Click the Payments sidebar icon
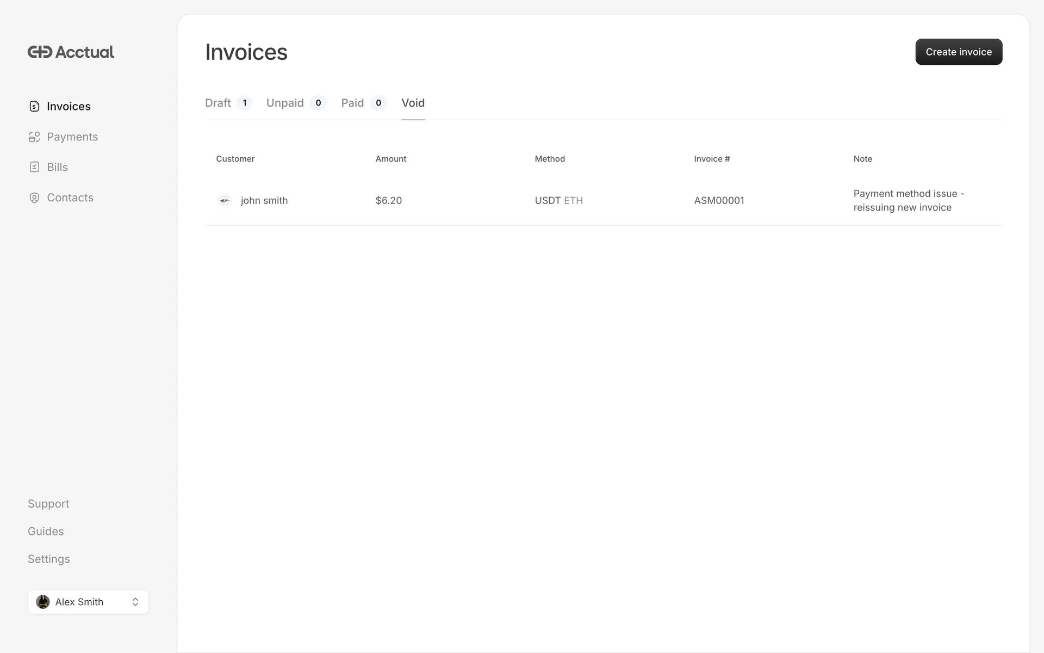The width and height of the screenshot is (1044, 653). click(x=34, y=137)
